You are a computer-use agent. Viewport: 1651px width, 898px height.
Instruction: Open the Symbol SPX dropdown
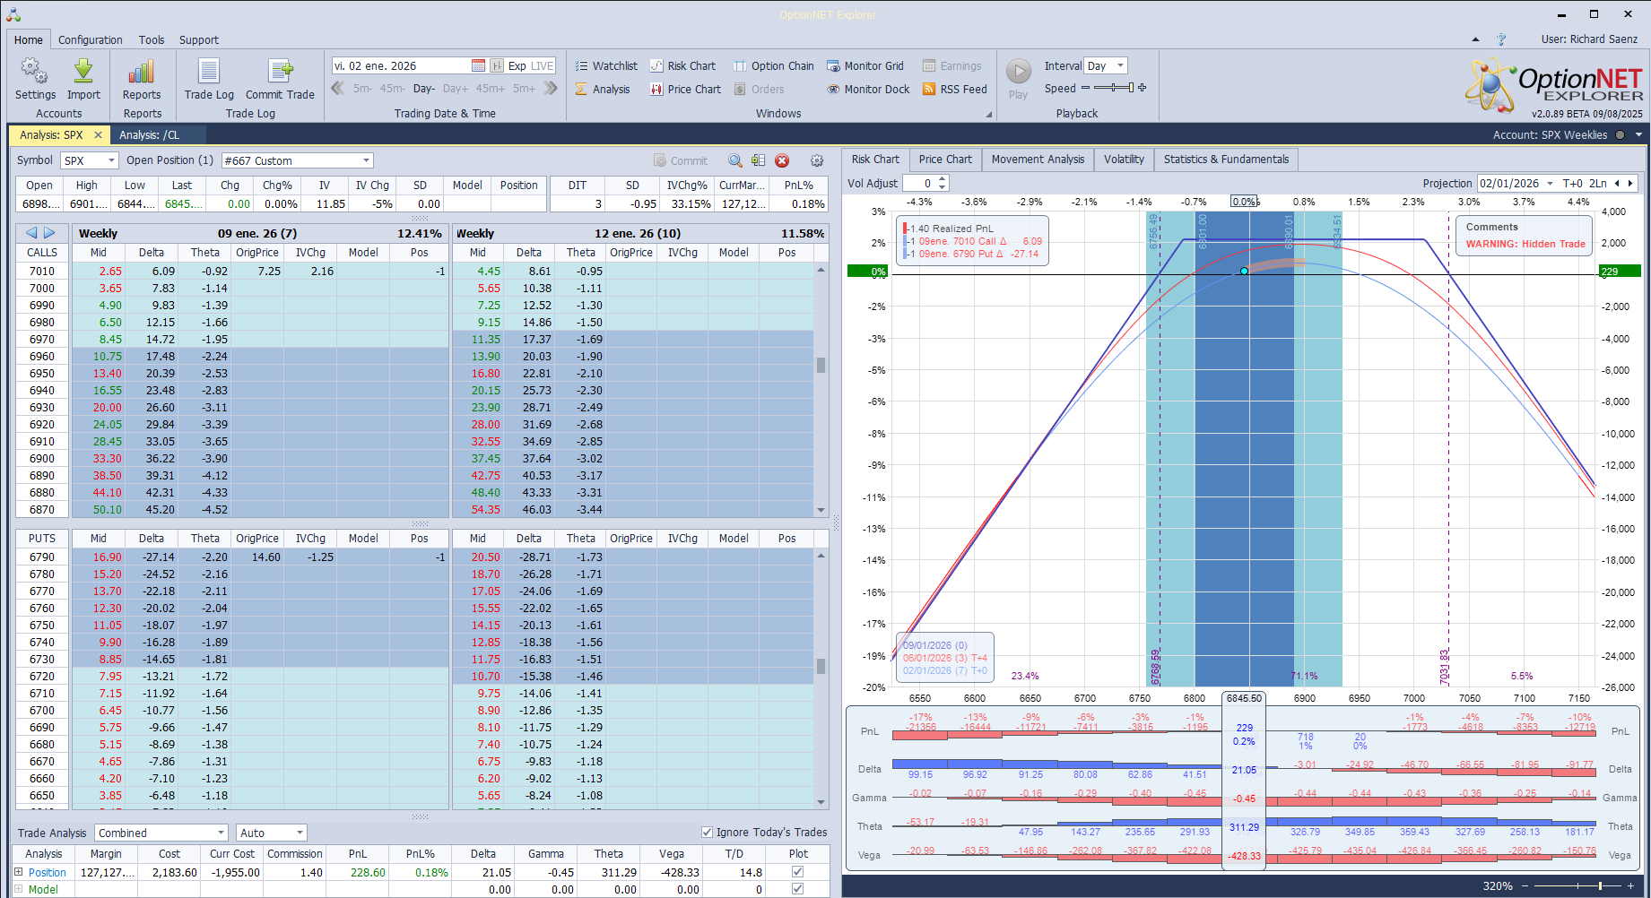(x=111, y=161)
